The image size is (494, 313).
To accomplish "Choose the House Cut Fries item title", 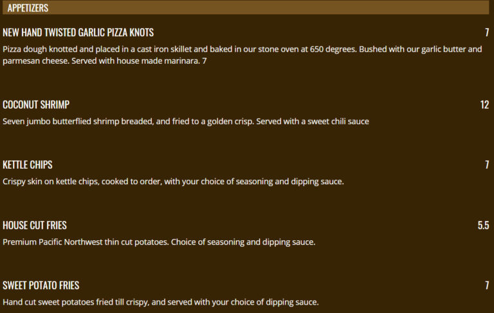I will click(35, 225).
